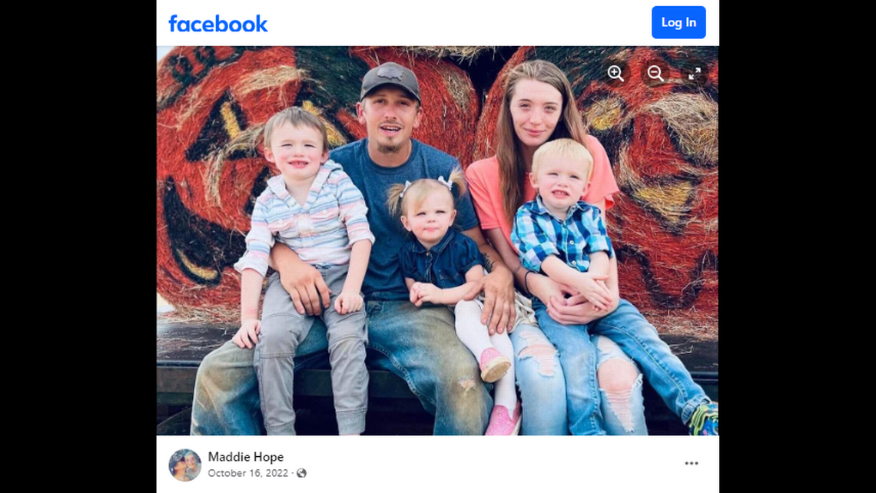The width and height of the screenshot is (876, 493).
Task: View the post's public privacy indicator
Action: (302, 474)
